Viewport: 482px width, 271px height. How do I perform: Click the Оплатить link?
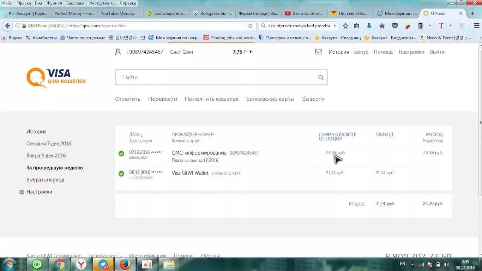coord(128,99)
